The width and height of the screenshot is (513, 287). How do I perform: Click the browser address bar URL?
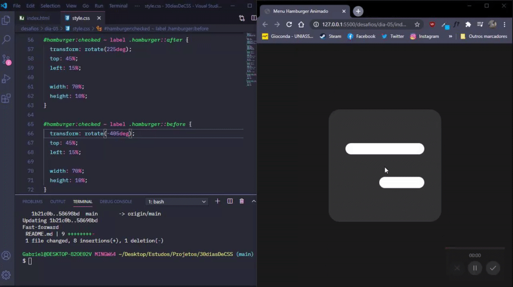pyautogui.click(x=364, y=25)
